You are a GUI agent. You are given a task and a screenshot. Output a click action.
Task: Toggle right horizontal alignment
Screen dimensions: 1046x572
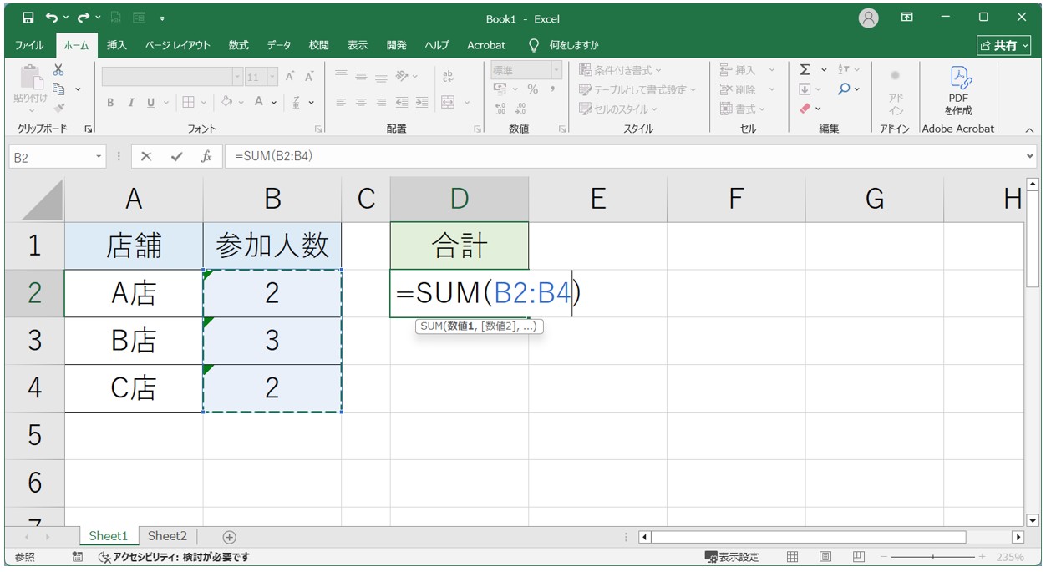tap(381, 103)
